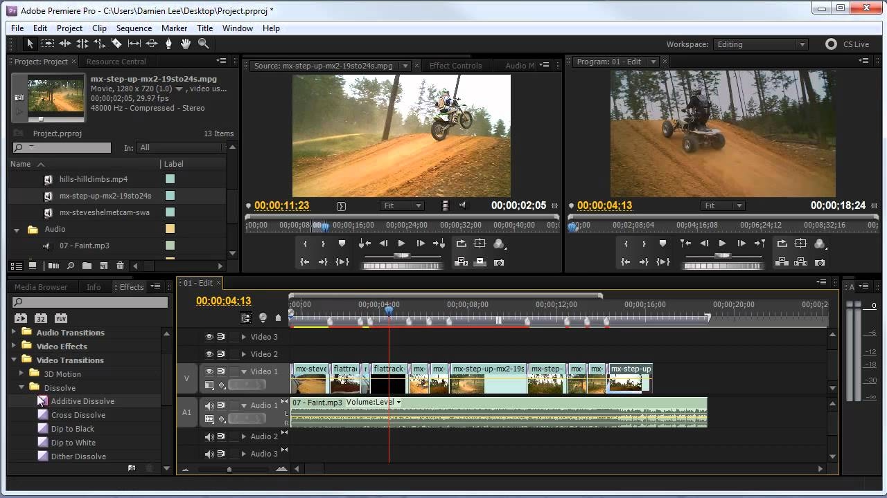Click the New Bin folder icon in Project panel
Viewport: 887px width, 498px height.
[x=87, y=266]
